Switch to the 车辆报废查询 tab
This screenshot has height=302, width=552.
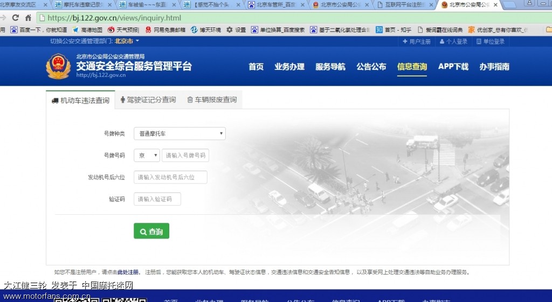click(212, 100)
